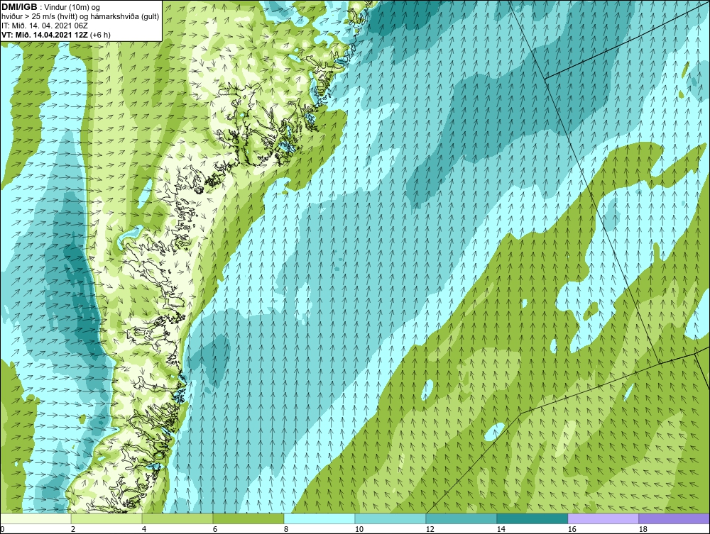Image resolution: width=710 pixels, height=534 pixels.
Task: Click the legend scale label 18
Action: pyautogui.click(x=643, y=529)
